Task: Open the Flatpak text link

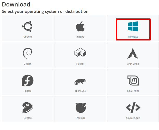Action: point(80,64)
